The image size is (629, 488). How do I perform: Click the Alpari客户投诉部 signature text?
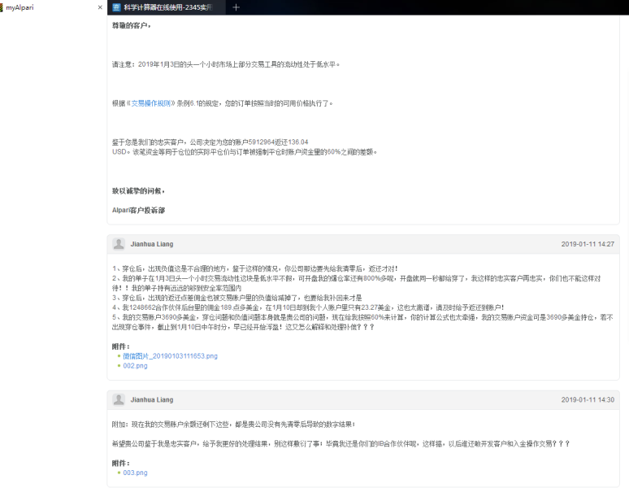138,210
